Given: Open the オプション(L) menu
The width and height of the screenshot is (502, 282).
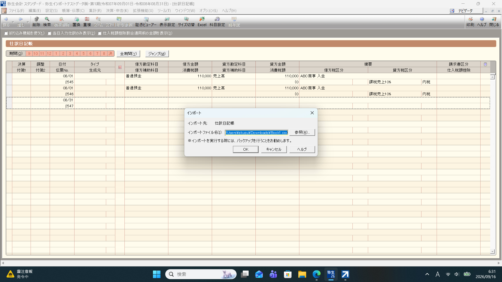Looking at the screenshot, I should click(208, 11).
